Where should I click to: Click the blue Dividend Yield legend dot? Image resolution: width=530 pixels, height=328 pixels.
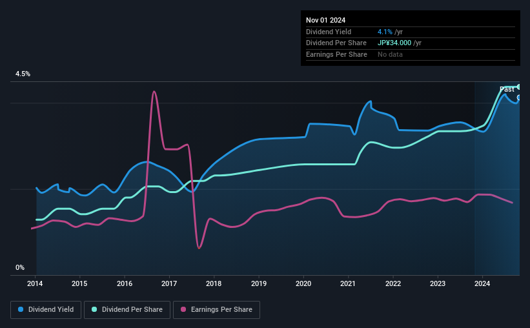[21, 309]
